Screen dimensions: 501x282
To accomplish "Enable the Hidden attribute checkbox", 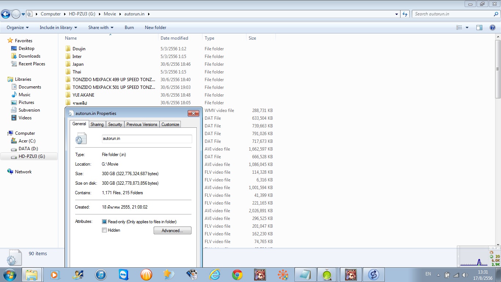I will pos(104,230).
